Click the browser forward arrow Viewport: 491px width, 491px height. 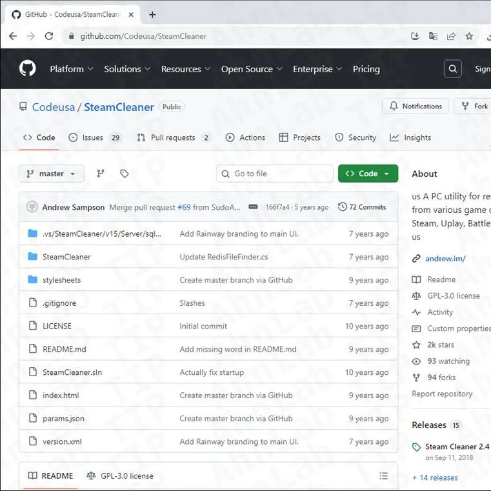pos(31,36)
